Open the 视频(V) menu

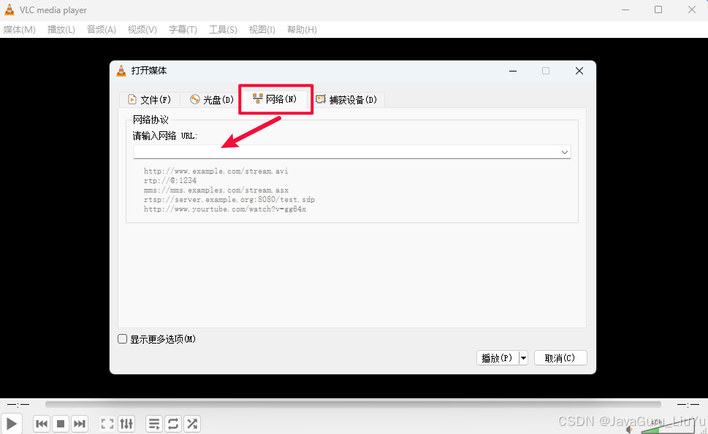coord(142,30)
